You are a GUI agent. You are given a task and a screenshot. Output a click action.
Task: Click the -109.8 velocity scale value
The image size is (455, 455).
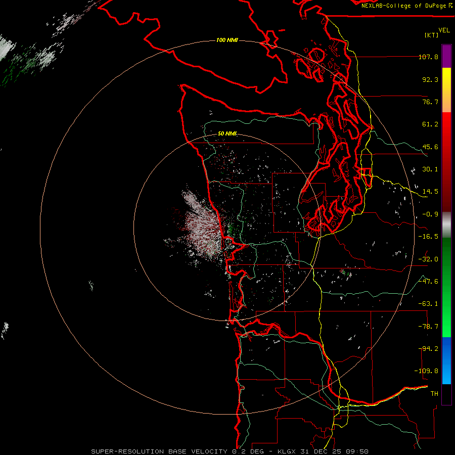click(x=426, y=371)
